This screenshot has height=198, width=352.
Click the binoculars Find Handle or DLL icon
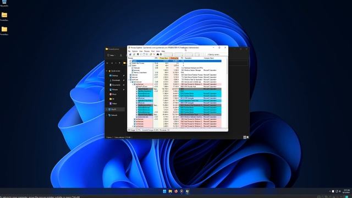(x=158, y=54)
